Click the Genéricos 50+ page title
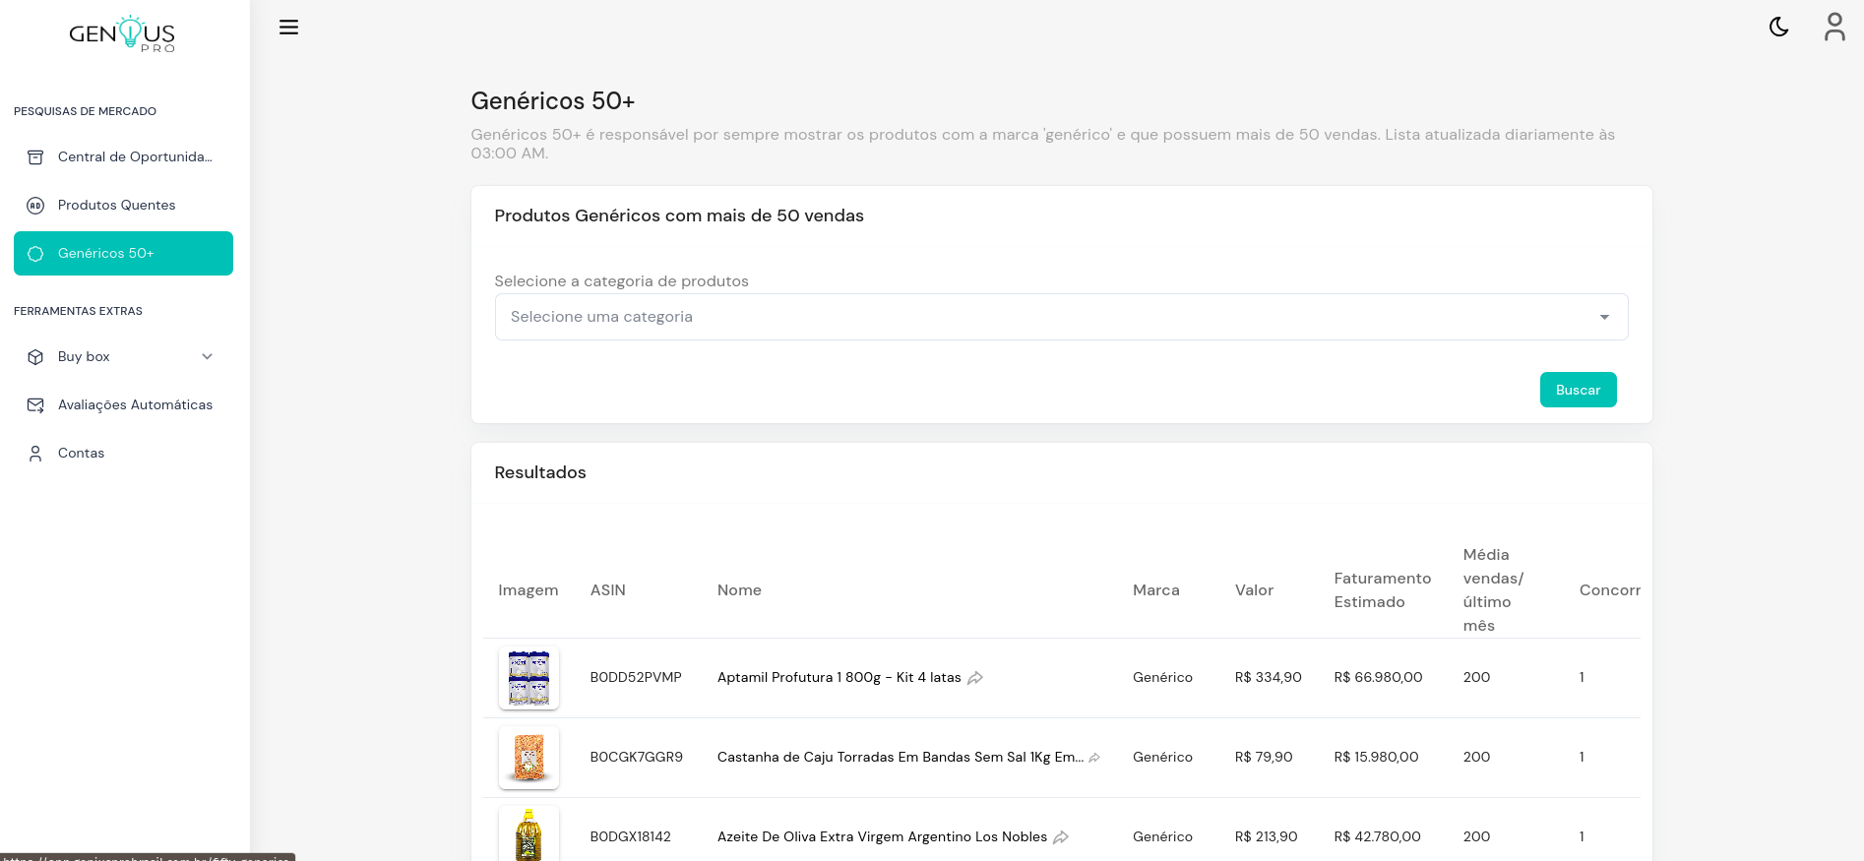This screenshot has width=1864, height=861. pyautogui.click(x=552, y=101)
